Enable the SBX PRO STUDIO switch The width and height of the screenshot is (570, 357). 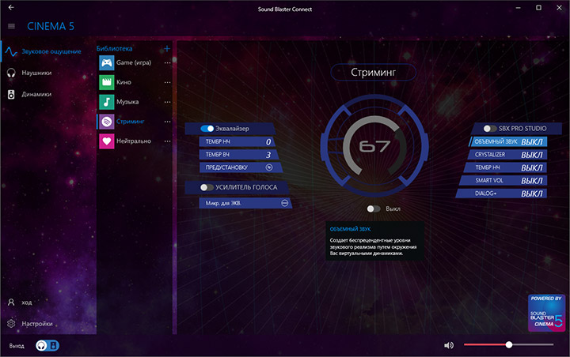click(490, 129)
